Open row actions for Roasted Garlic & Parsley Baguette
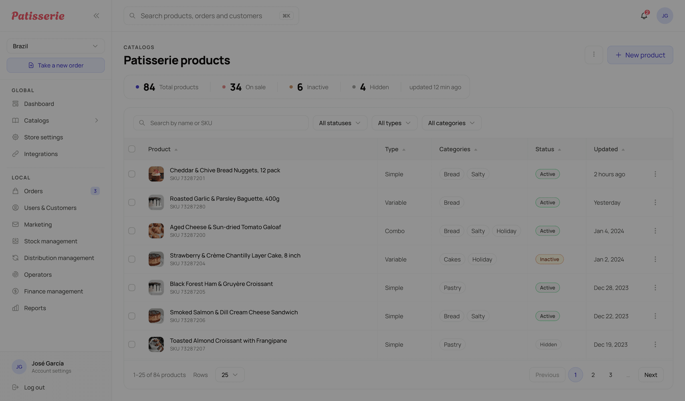 tap(655, 202)
